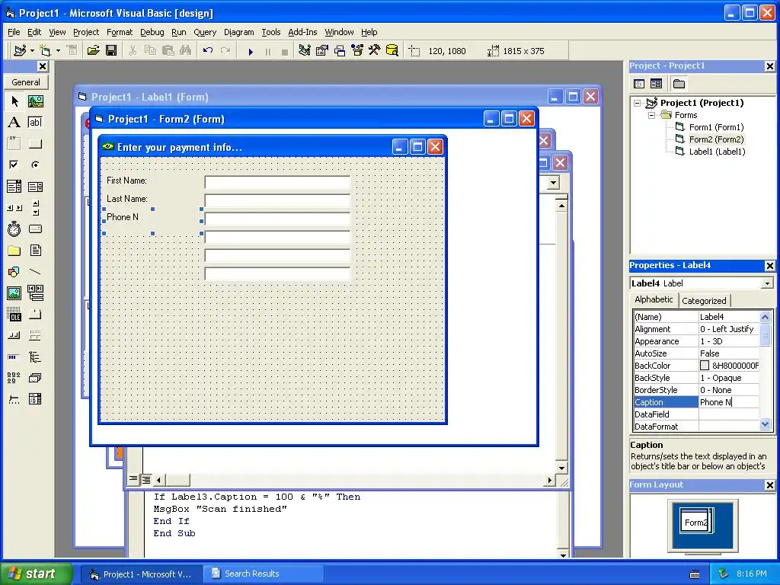The image size is (780, 585).
Task: Click View Object in Project panel
Action: pos(656,84)
